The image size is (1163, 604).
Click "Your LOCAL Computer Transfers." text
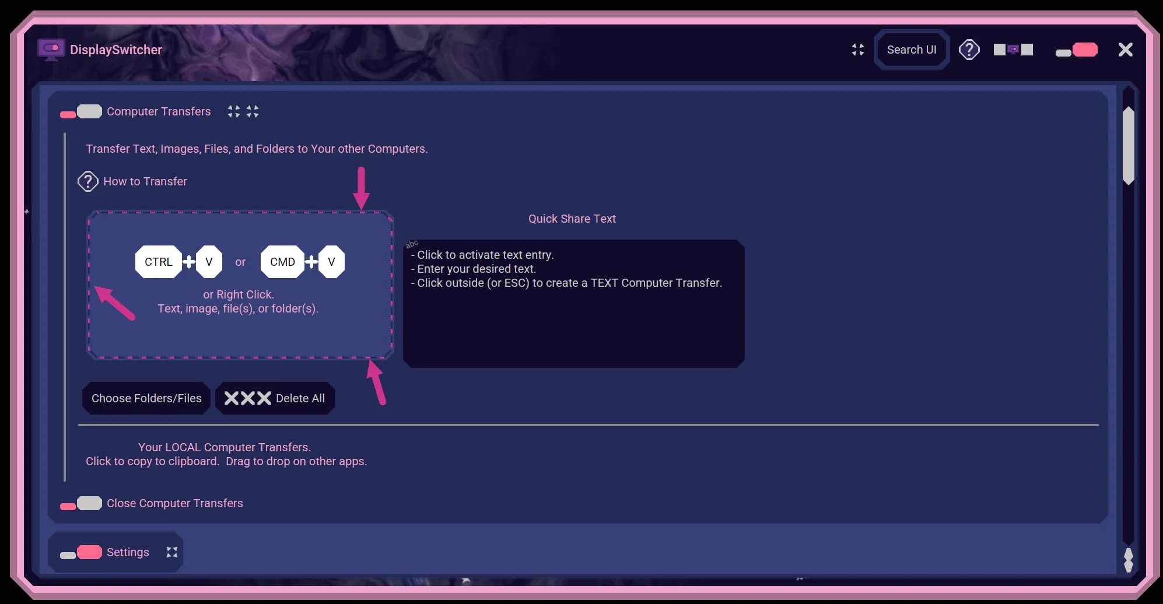225,447
